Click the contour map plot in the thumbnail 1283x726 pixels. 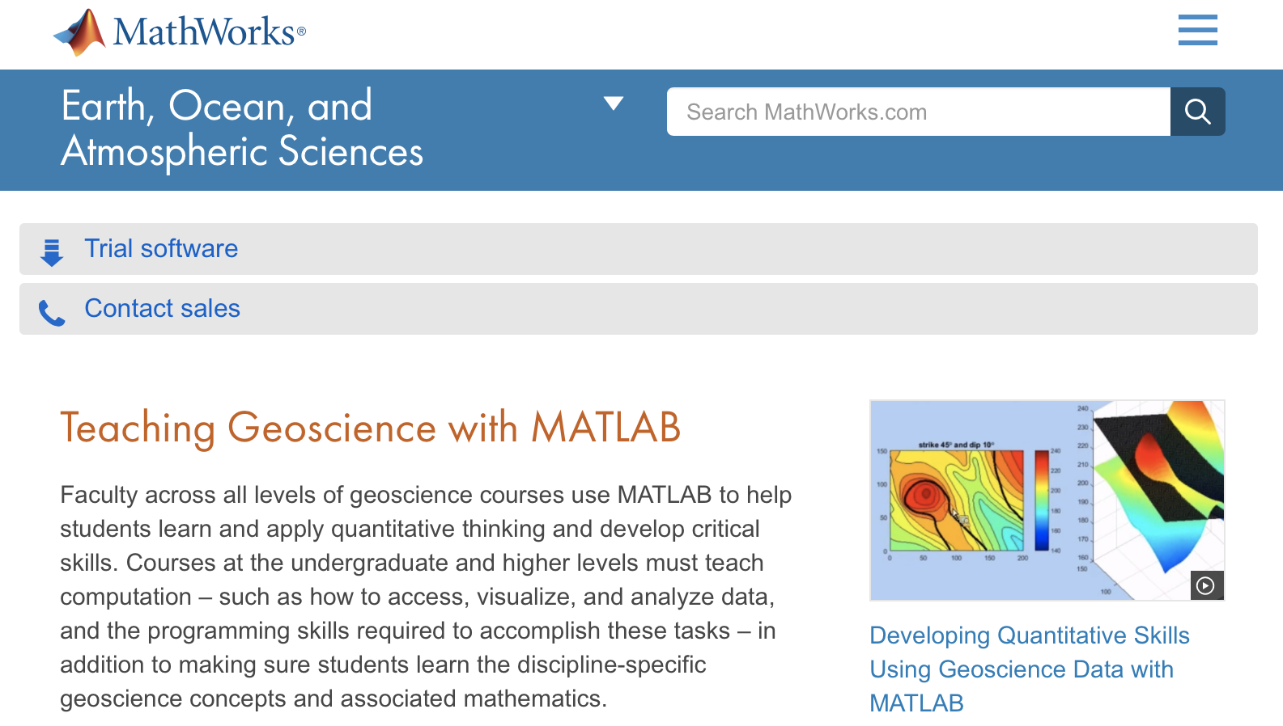pyautogui.click(x=956, y=500)
